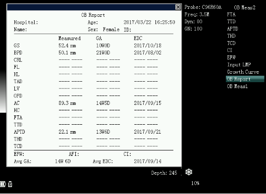Click the FL row label
Viewport: 266px width, 194px height.
pos(17,67)
